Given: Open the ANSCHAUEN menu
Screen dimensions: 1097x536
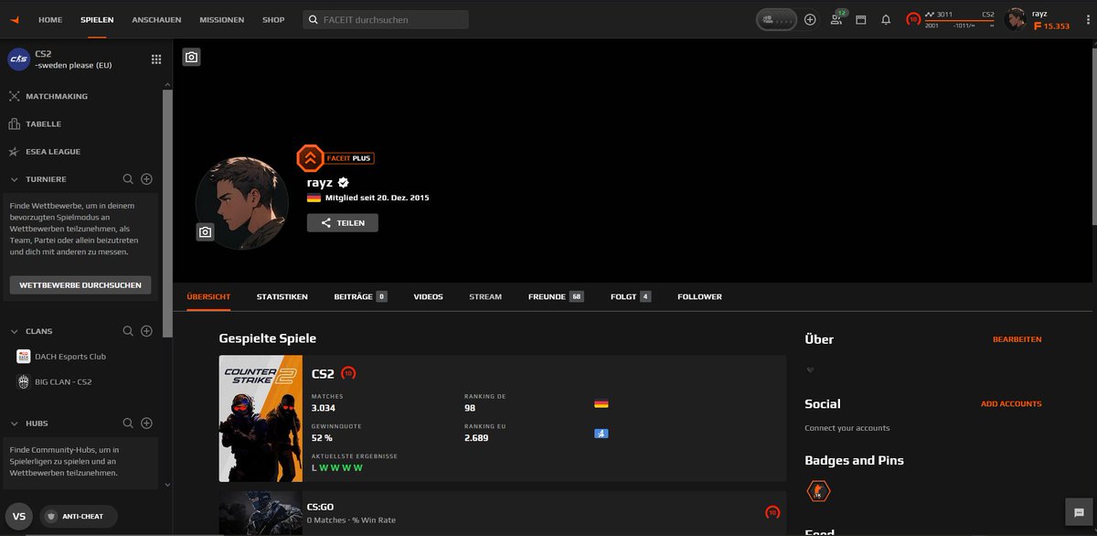Looking at the screenshot, I should 156,19.
